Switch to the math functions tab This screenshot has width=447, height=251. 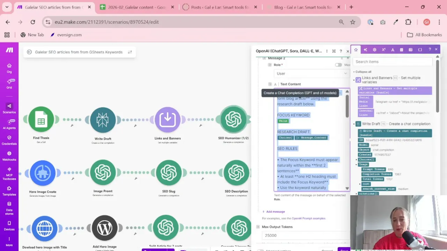click(x=383, y=50)
